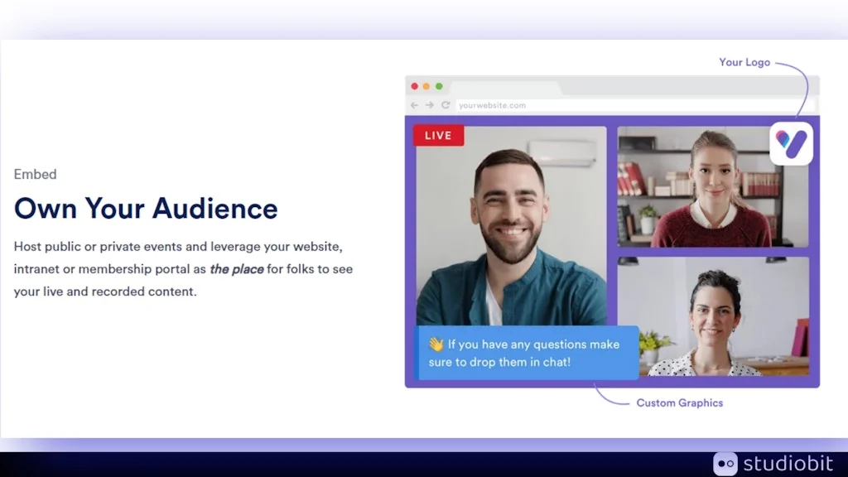
Task: Click the "Embed" section label
Action: [x=36, y=175]
